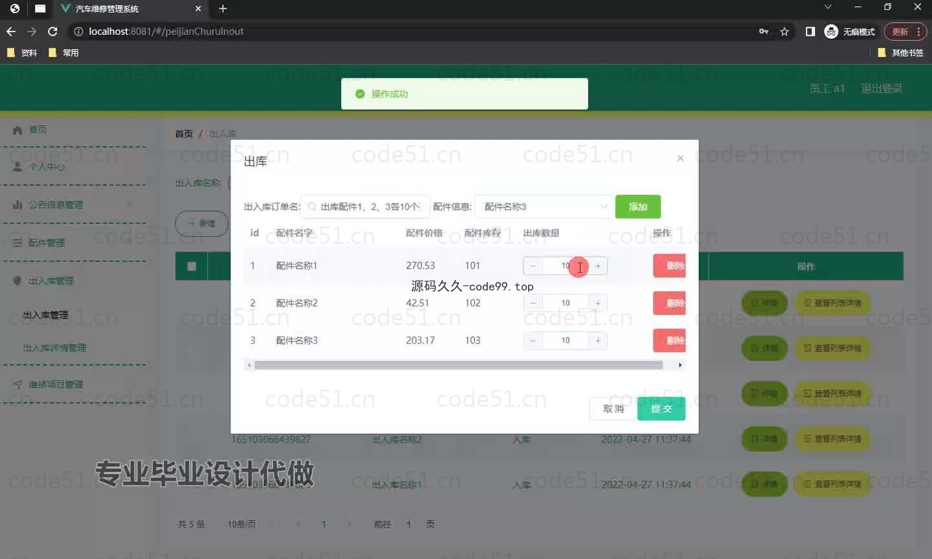This screenshot has height=559, width=932.
Task: Close the 出库 dialog with X
Action: [680, 158]
